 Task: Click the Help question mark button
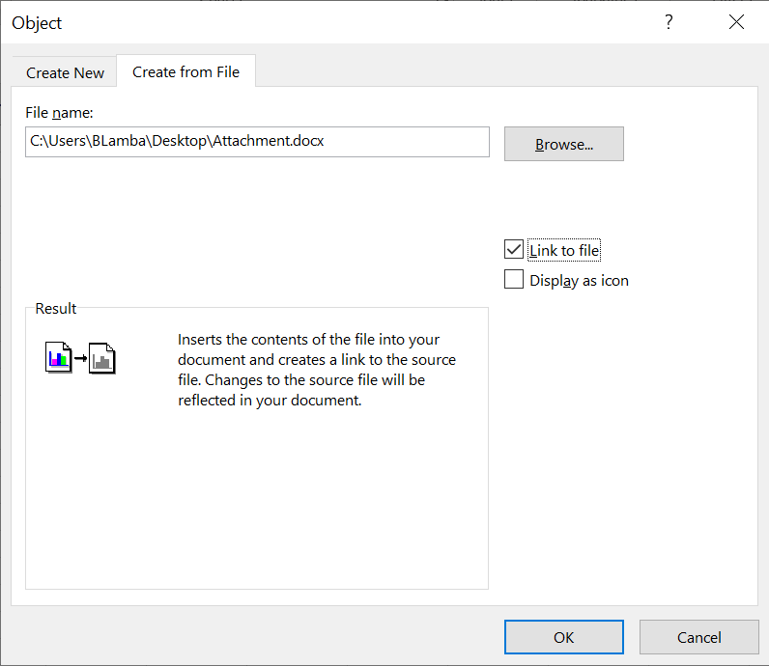[668, 22]
